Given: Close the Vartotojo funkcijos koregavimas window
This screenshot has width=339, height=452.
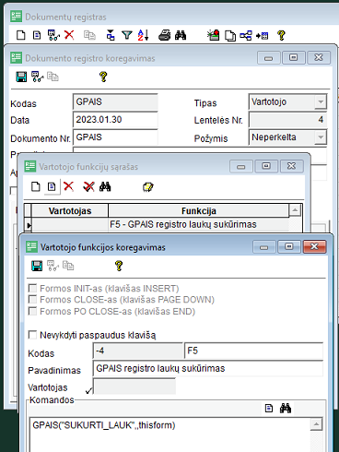Looking at the screenshot, I should point(314,246).
